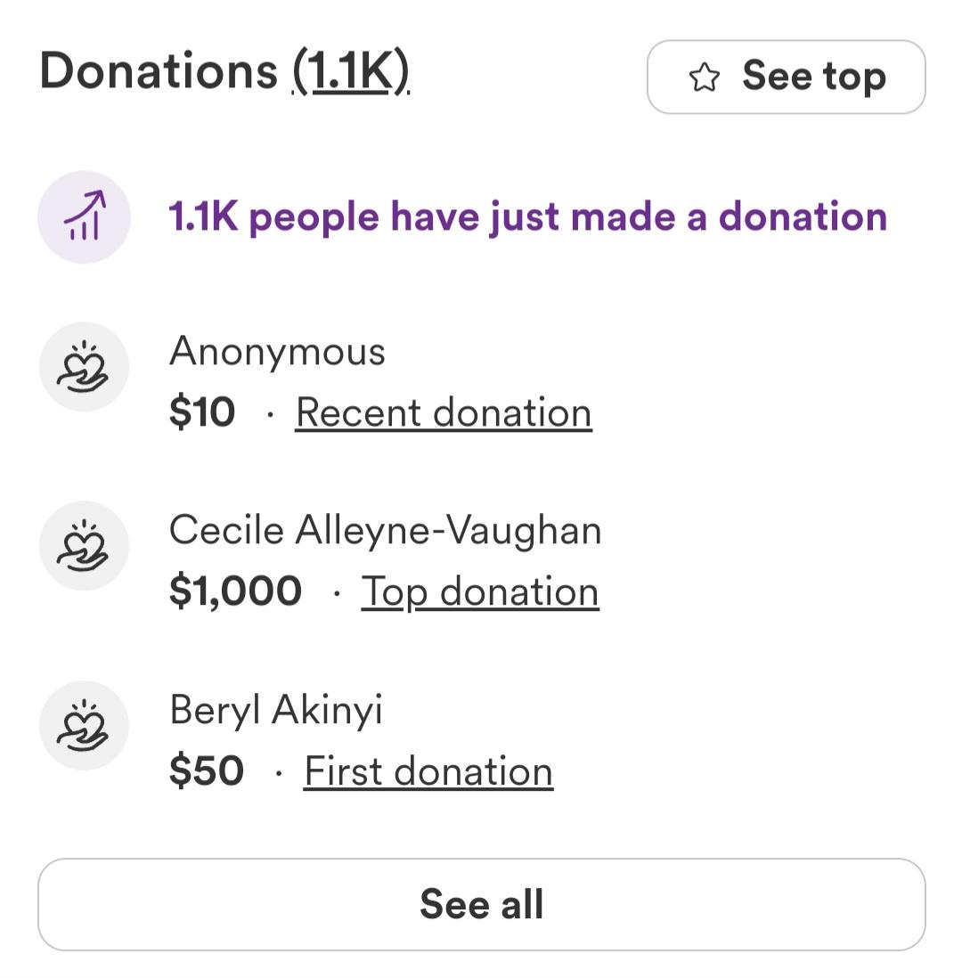Follow the Recent donation link

[x=444, y=413]
